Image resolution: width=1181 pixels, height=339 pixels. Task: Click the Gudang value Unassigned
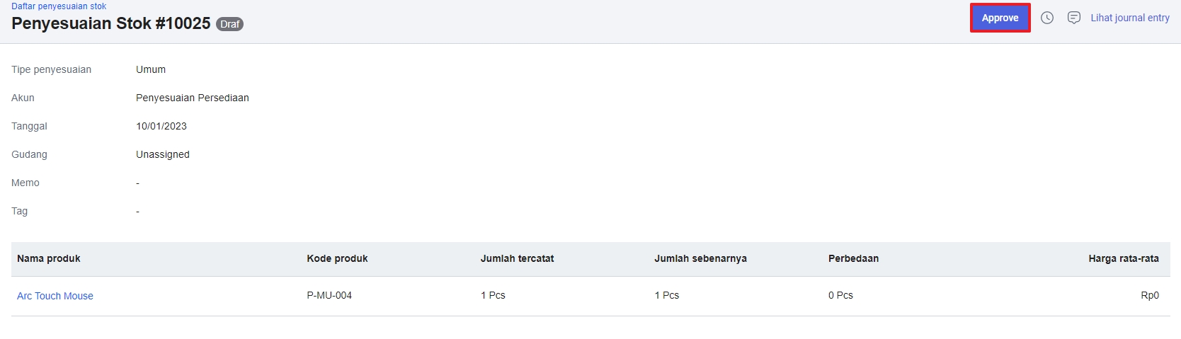pyautogui.click(x=163, y=155)
